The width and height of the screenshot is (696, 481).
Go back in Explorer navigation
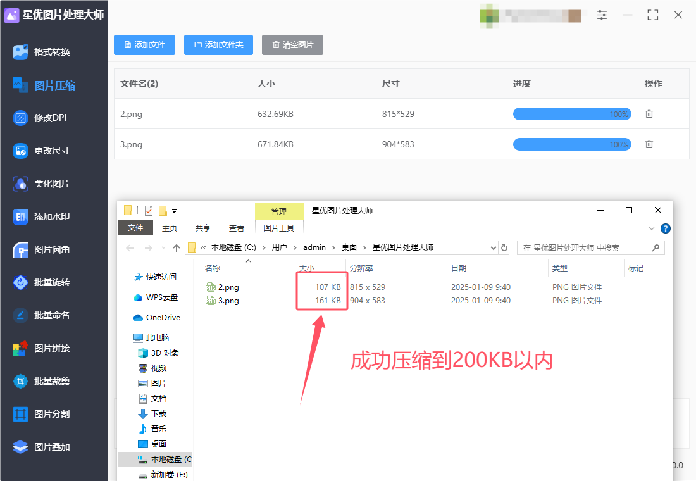(130, 248)
